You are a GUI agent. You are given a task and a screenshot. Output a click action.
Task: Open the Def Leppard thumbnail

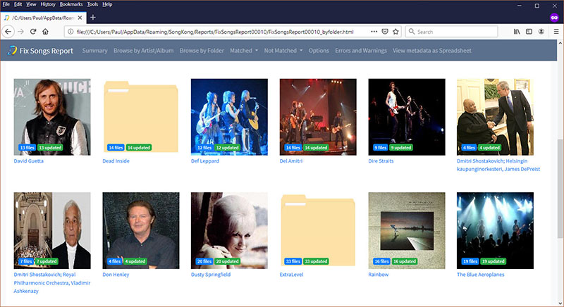229,117
